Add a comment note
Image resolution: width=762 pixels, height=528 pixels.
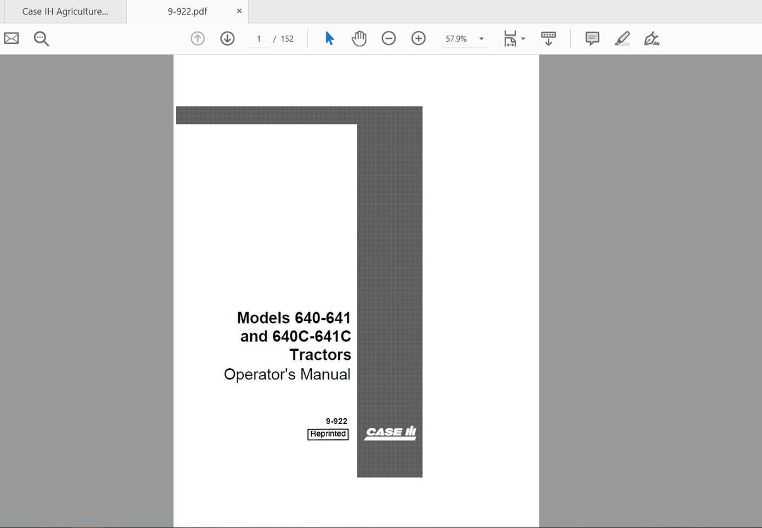pos(592,39)
